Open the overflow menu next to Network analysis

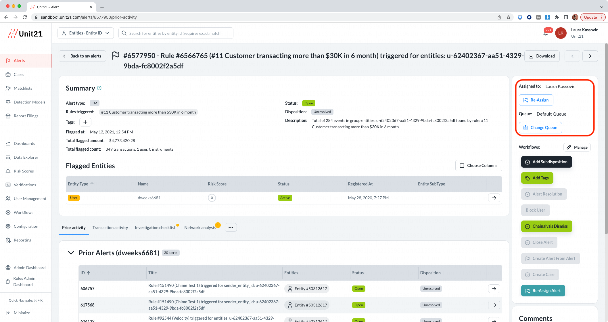coord(231,227)
